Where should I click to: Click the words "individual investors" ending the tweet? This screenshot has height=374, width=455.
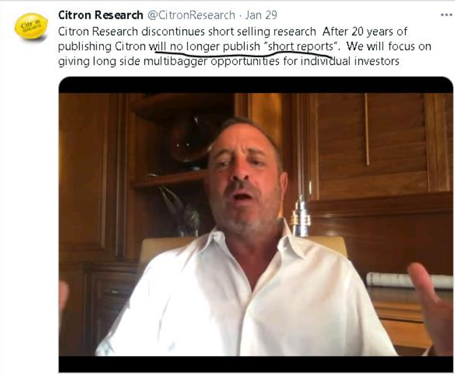click(350, 61)
